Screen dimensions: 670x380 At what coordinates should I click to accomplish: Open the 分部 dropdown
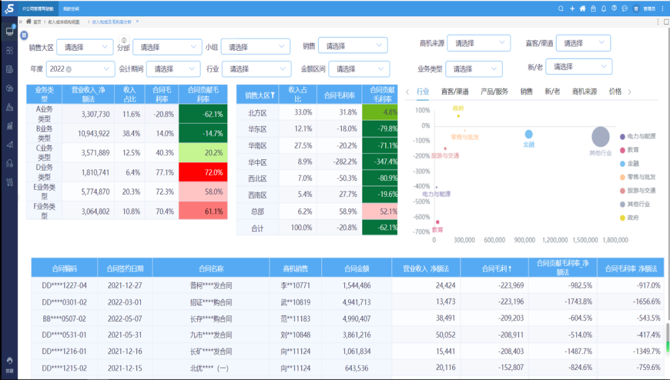pos(167,47)
